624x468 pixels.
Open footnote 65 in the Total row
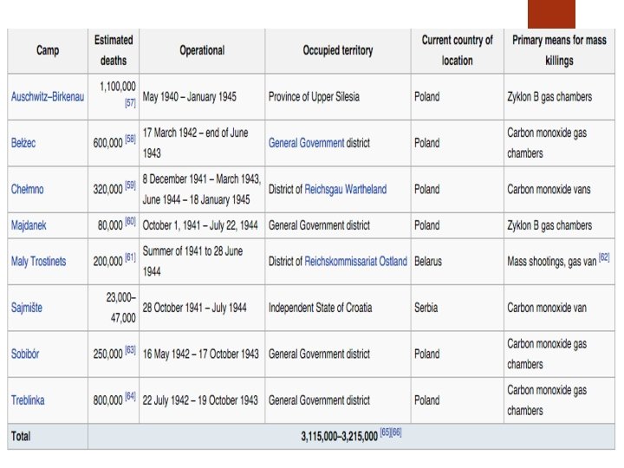click(x=385, y=432)
